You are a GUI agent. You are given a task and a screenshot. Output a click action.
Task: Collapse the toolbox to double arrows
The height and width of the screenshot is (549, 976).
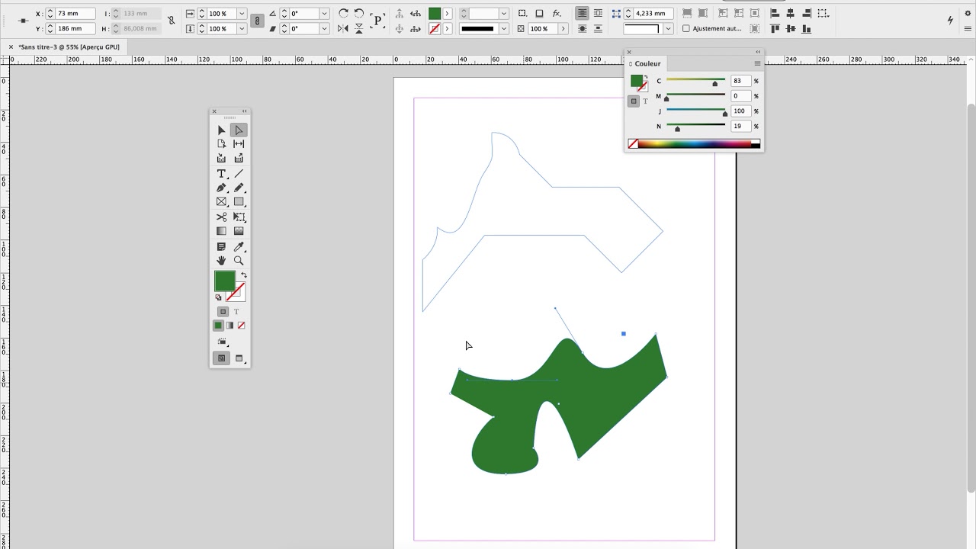[x=244, y=111]
